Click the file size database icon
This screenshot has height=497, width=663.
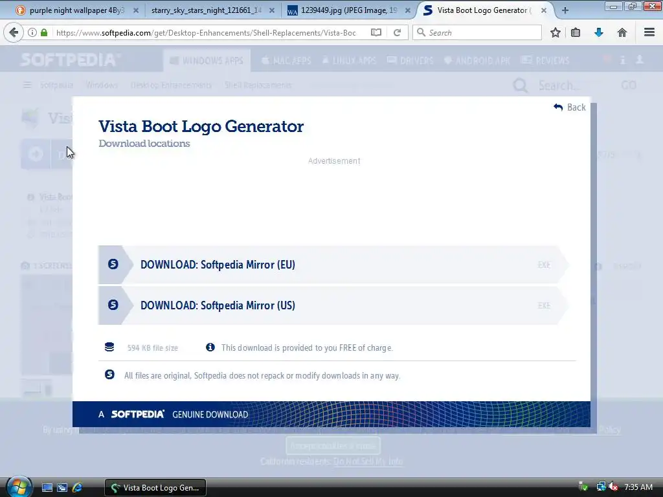pos(109,348)
